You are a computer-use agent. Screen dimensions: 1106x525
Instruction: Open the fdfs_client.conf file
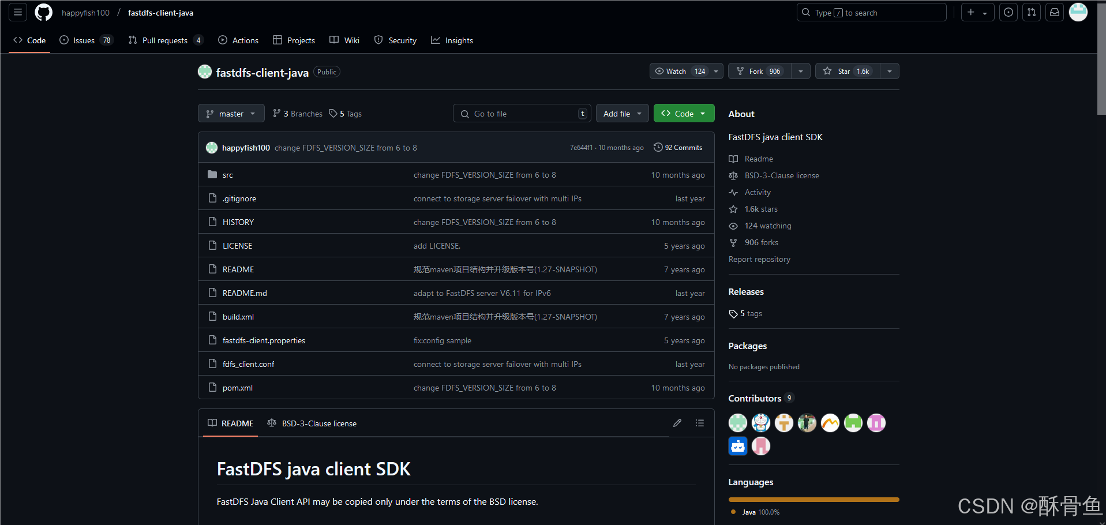click(248, 364)
